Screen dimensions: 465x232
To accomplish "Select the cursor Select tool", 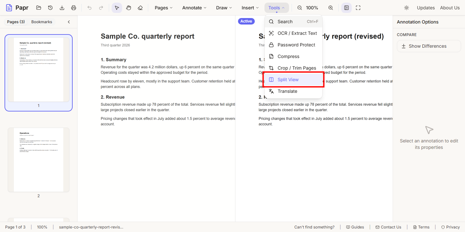I will click(117, 8).
